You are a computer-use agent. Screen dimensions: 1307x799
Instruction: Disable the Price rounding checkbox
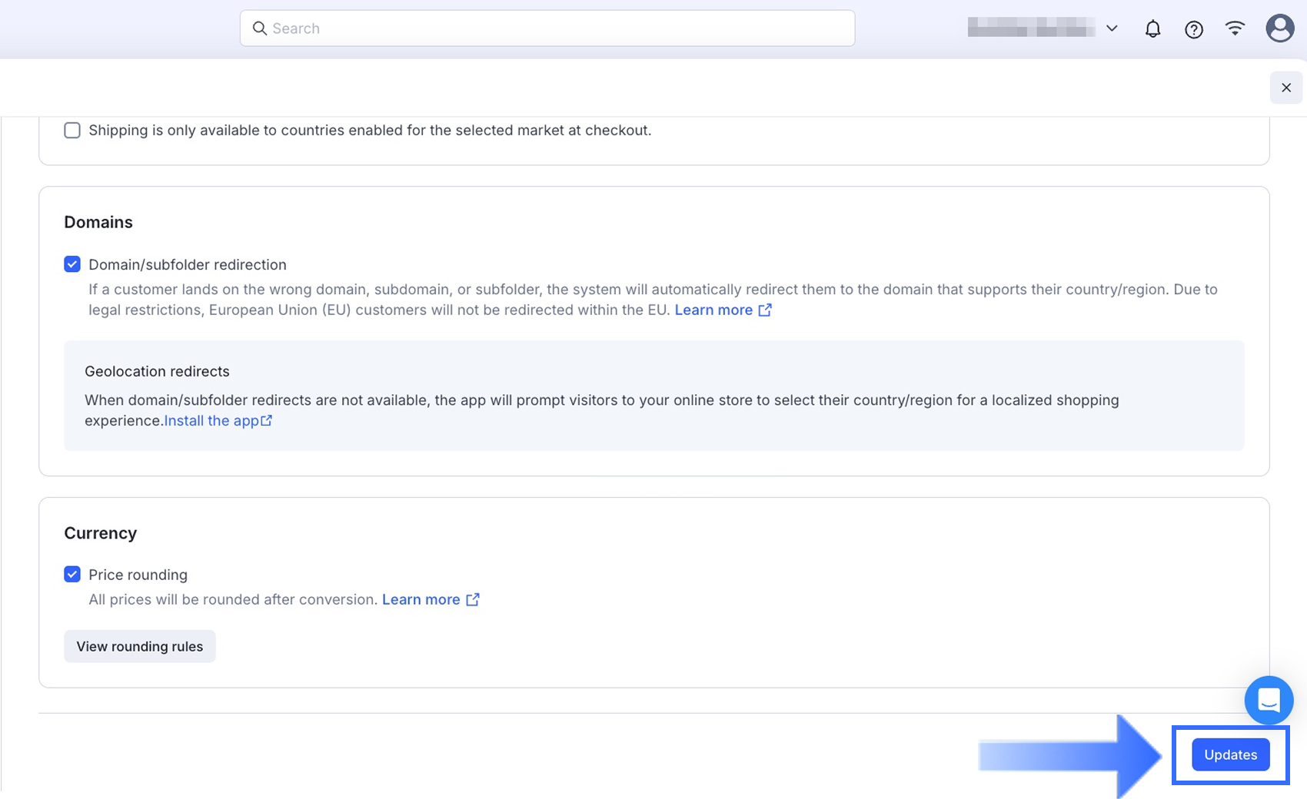[72, 575]
